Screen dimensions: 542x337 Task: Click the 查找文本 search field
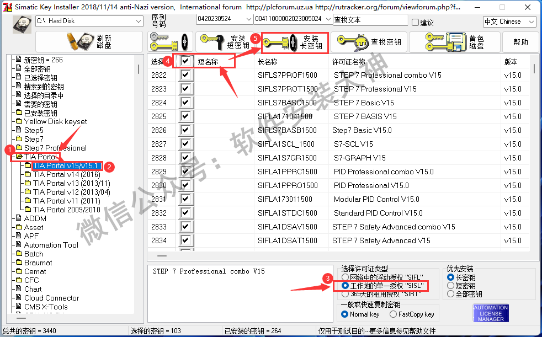370,20
